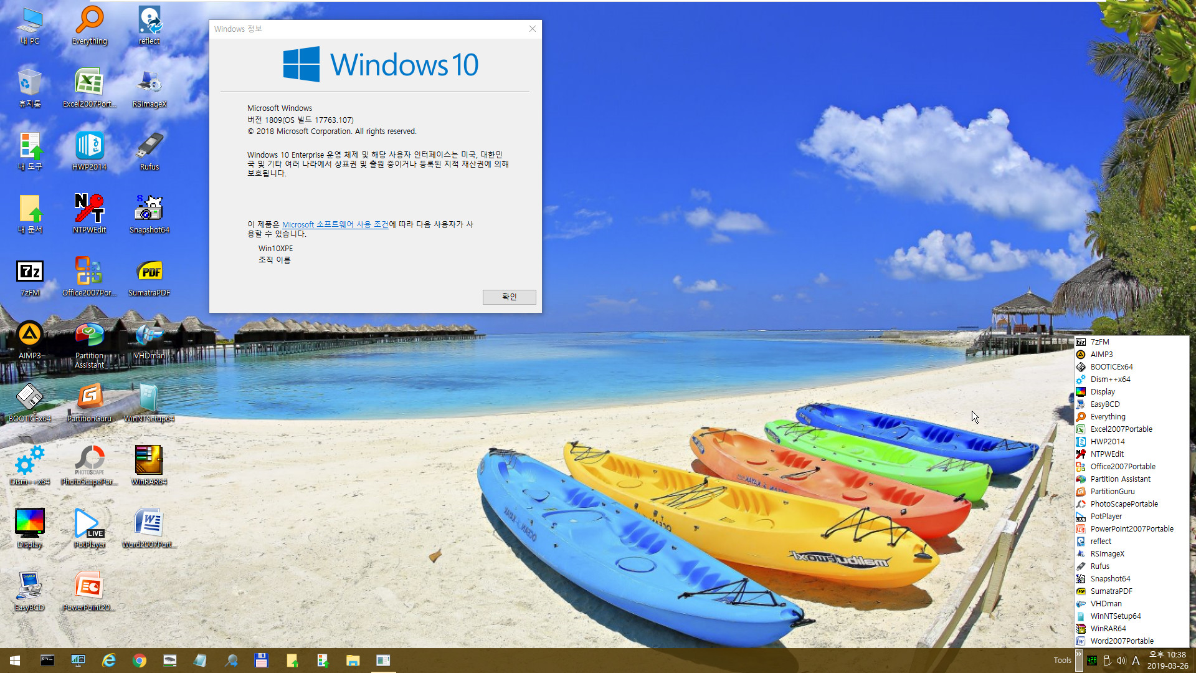Open the reflect desktop icon
The width and height of the screenshot is (1196, 673).
[149, 26]
